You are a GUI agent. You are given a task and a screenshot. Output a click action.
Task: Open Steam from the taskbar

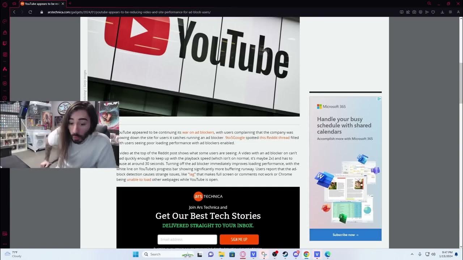coord(285,254)
